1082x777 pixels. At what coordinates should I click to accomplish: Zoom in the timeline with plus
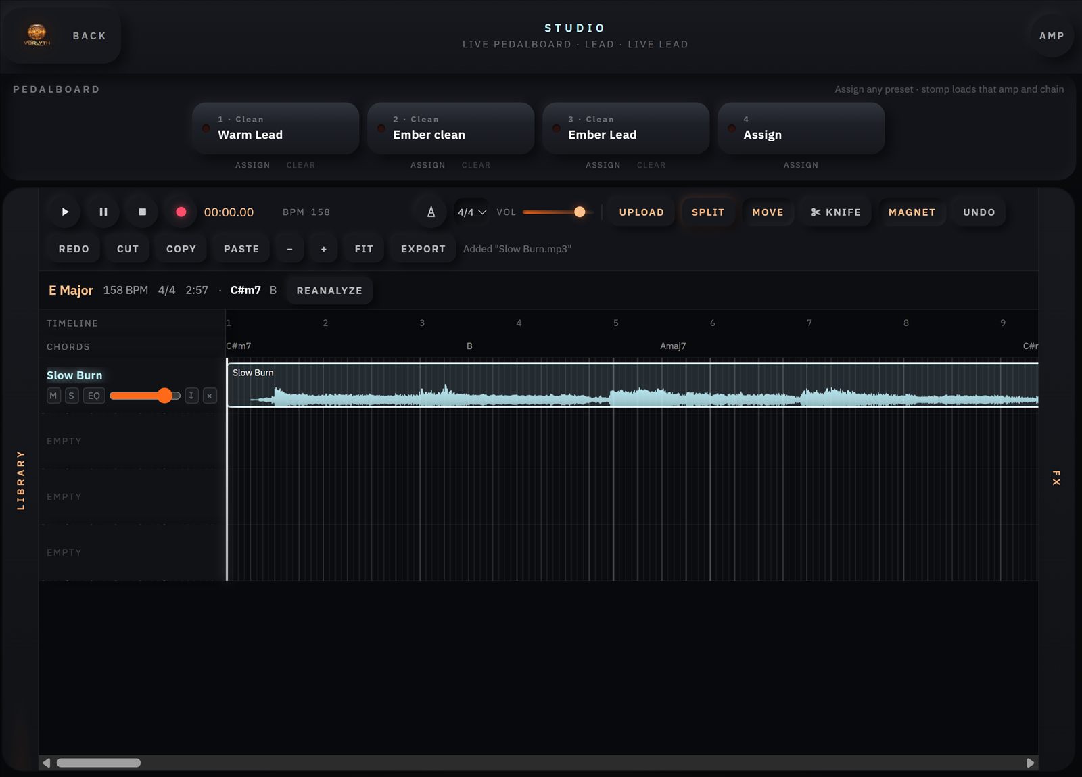324,249
